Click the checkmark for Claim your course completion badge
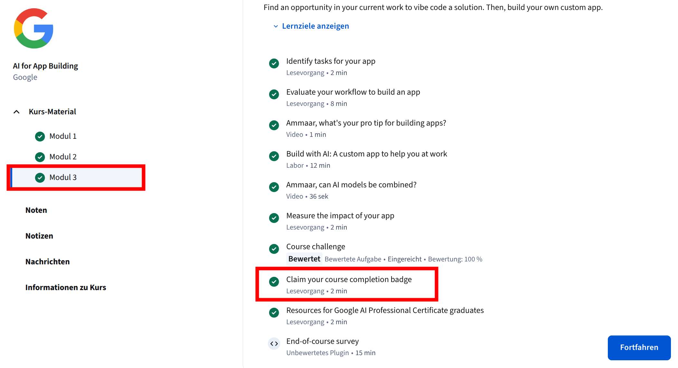Image resolution: width=678 pixels, height=368 pixels. [x=274, y=282]
